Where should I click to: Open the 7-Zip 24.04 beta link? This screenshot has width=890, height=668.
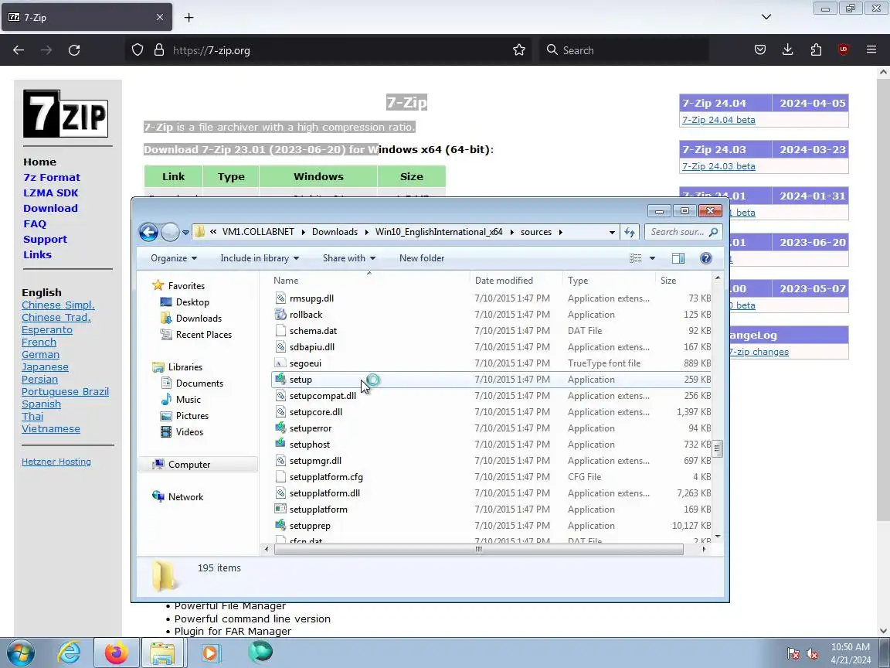718,120
